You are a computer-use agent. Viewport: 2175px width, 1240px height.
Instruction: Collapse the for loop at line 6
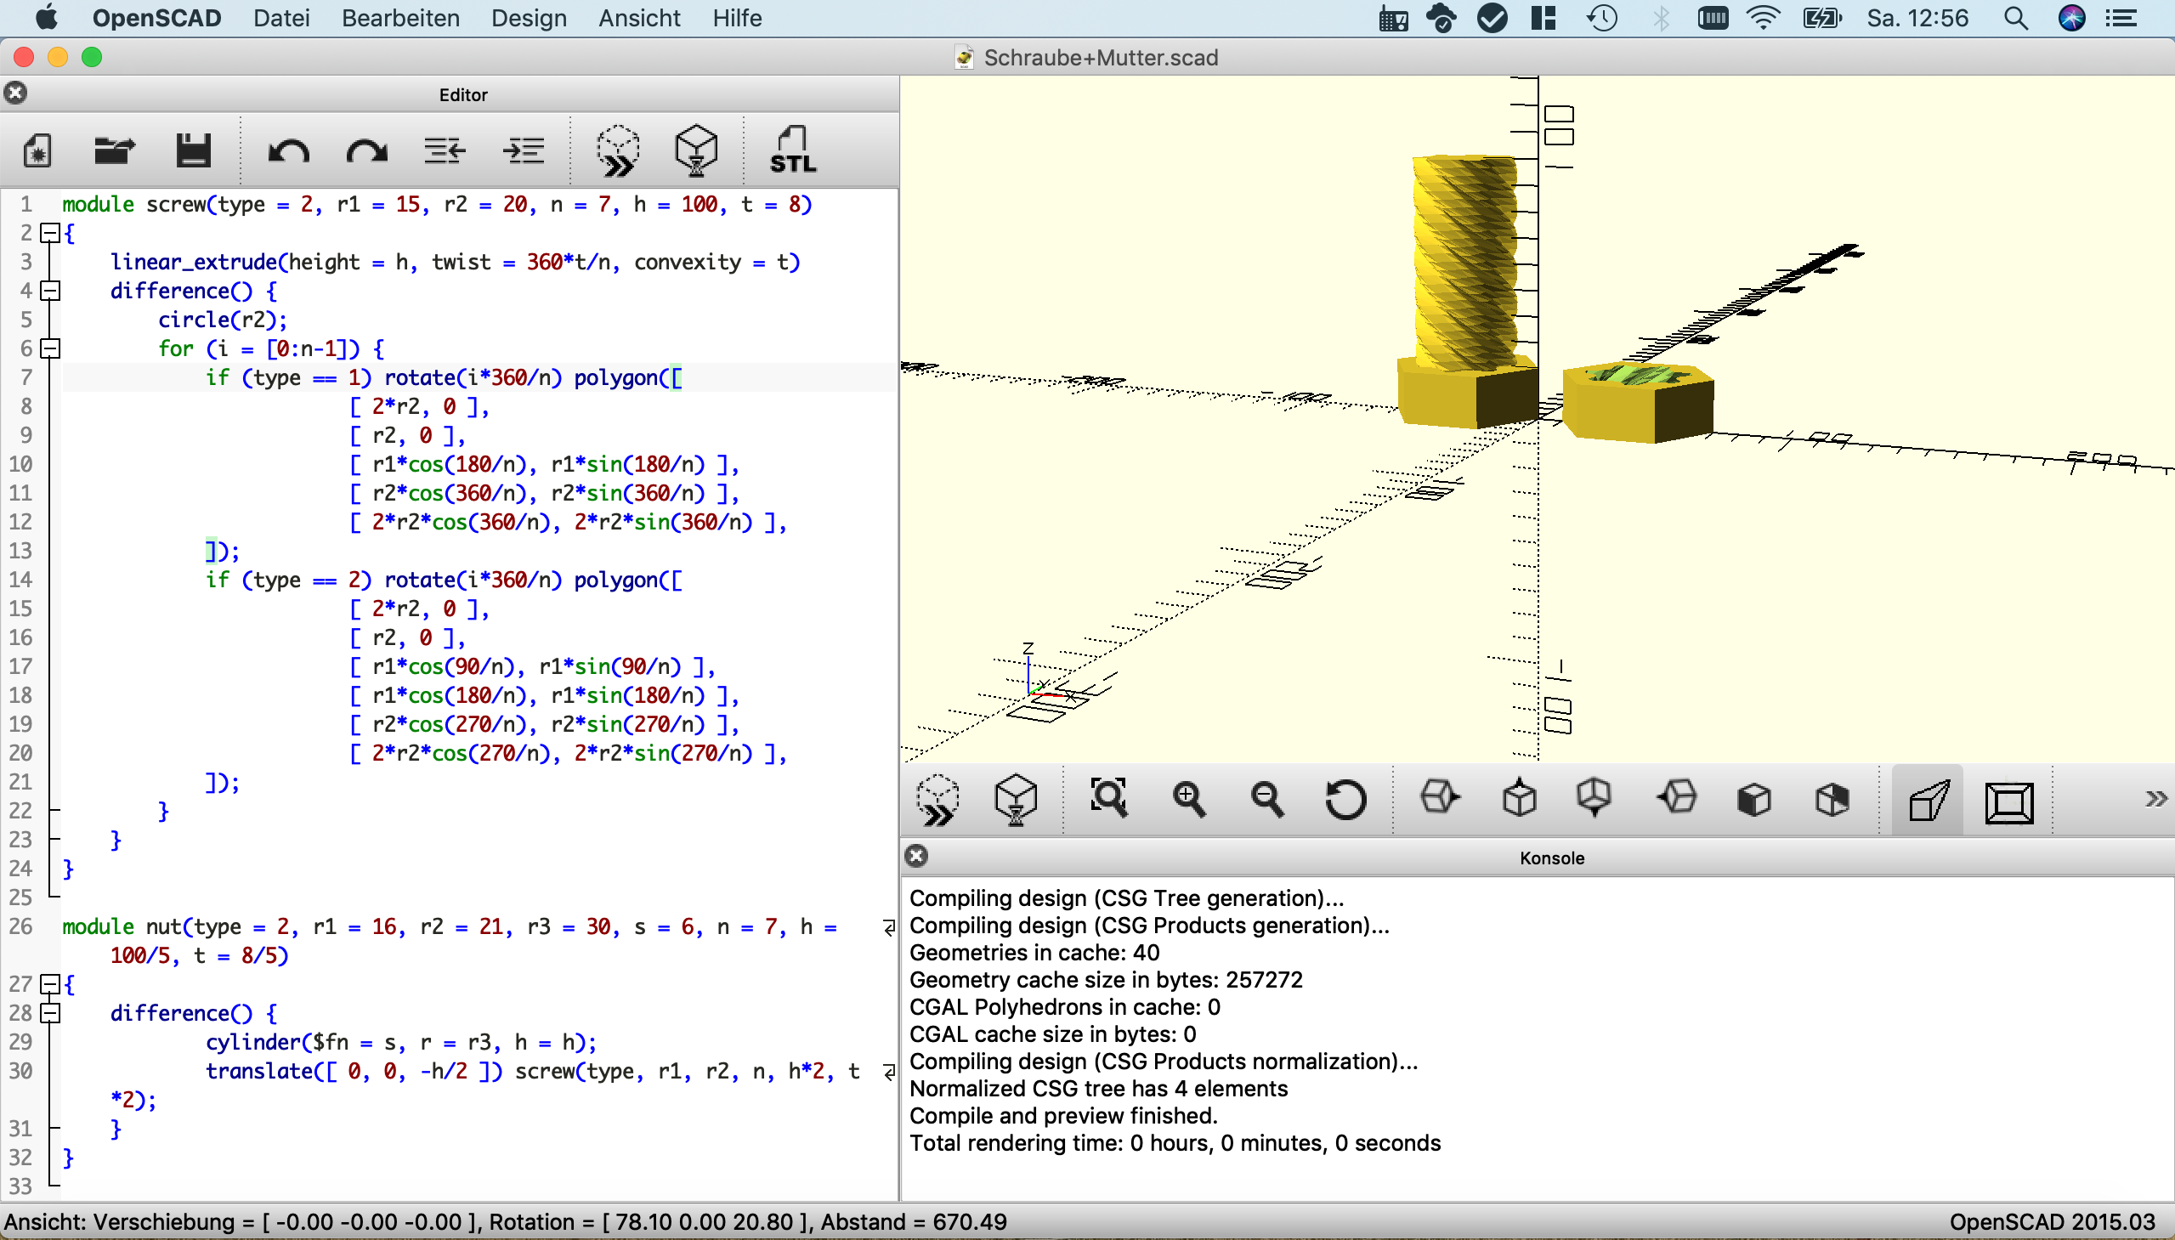50,349
